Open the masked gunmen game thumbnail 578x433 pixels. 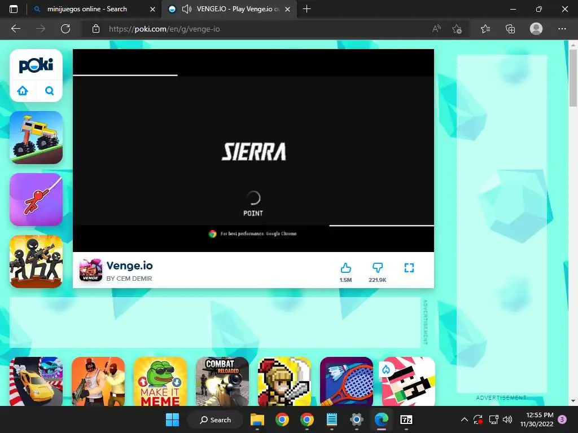coord(98,382)
